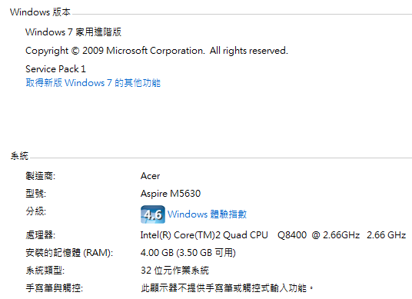Select the Windows 7 家用進階版 edition text

point(73,32)
